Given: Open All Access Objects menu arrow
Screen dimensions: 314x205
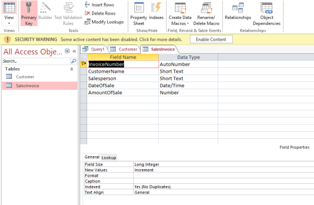Looking at the screenshot, I should (x=67, y=51).
